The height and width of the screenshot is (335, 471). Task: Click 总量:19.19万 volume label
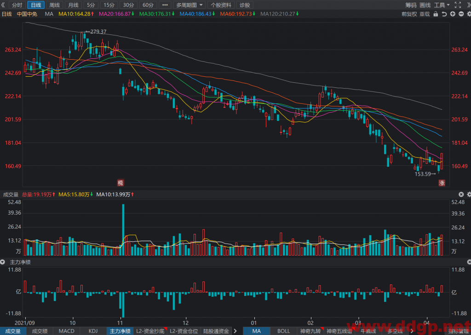point(39,194)
